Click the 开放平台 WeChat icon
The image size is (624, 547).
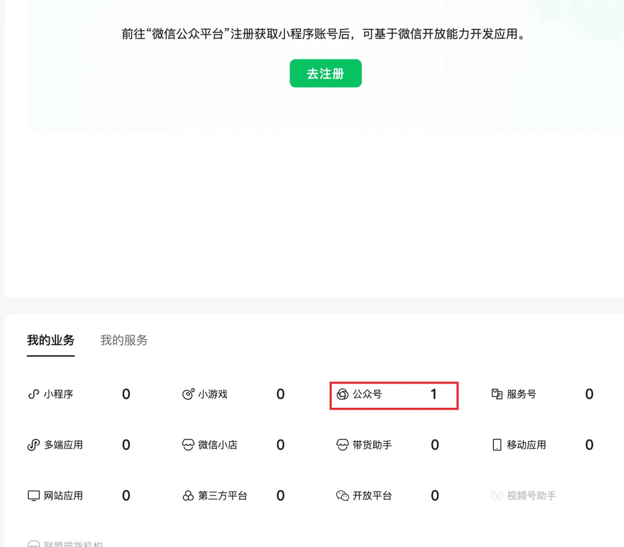pyautogui.click(x=343, y=496)
